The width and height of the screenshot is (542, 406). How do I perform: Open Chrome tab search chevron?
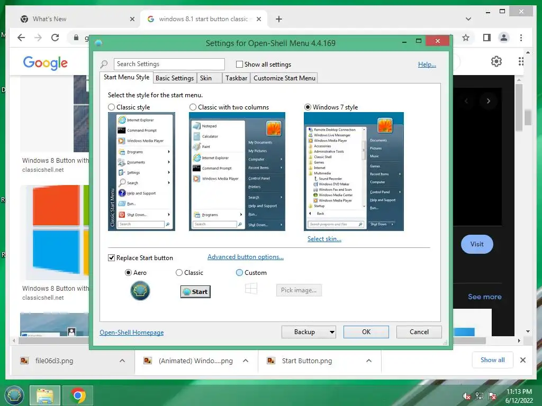tap(468, 19)
